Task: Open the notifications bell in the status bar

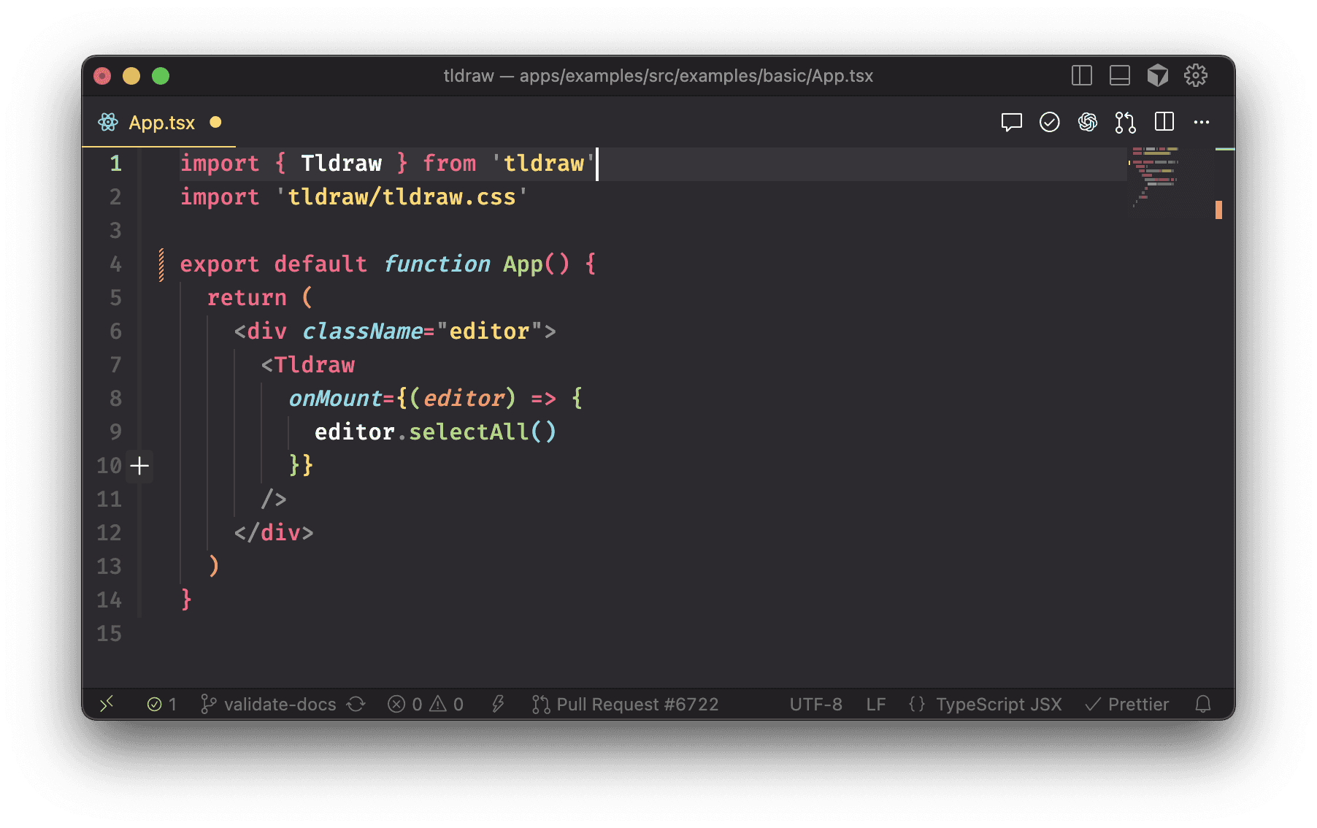Action: tap(1203, 704)
